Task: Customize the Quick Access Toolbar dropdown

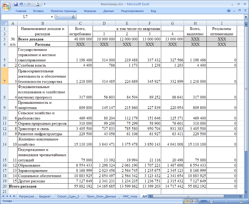Action: pyautogui.click(x=45, y=4)
